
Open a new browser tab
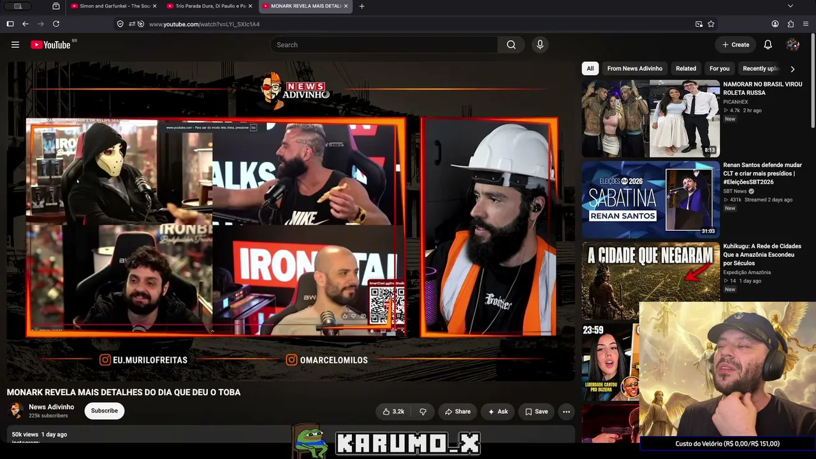point(362,6)
